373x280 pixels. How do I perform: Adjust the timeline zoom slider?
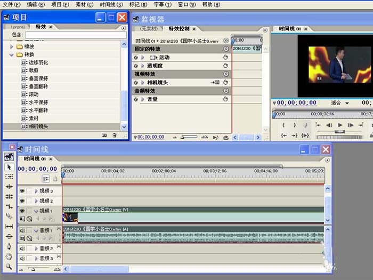(33, 269)
